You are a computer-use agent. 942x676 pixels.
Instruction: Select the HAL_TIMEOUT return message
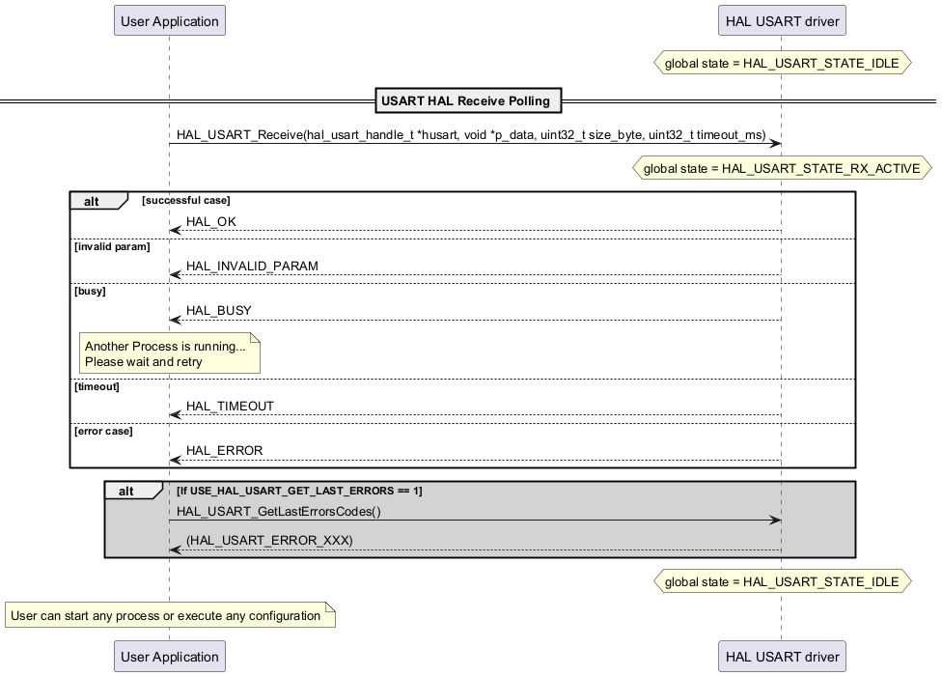230,407
